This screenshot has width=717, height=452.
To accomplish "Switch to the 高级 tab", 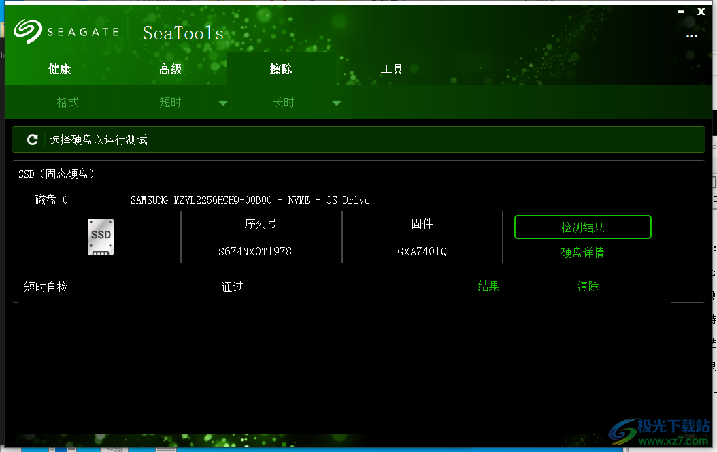I will (x=171, y=69).
